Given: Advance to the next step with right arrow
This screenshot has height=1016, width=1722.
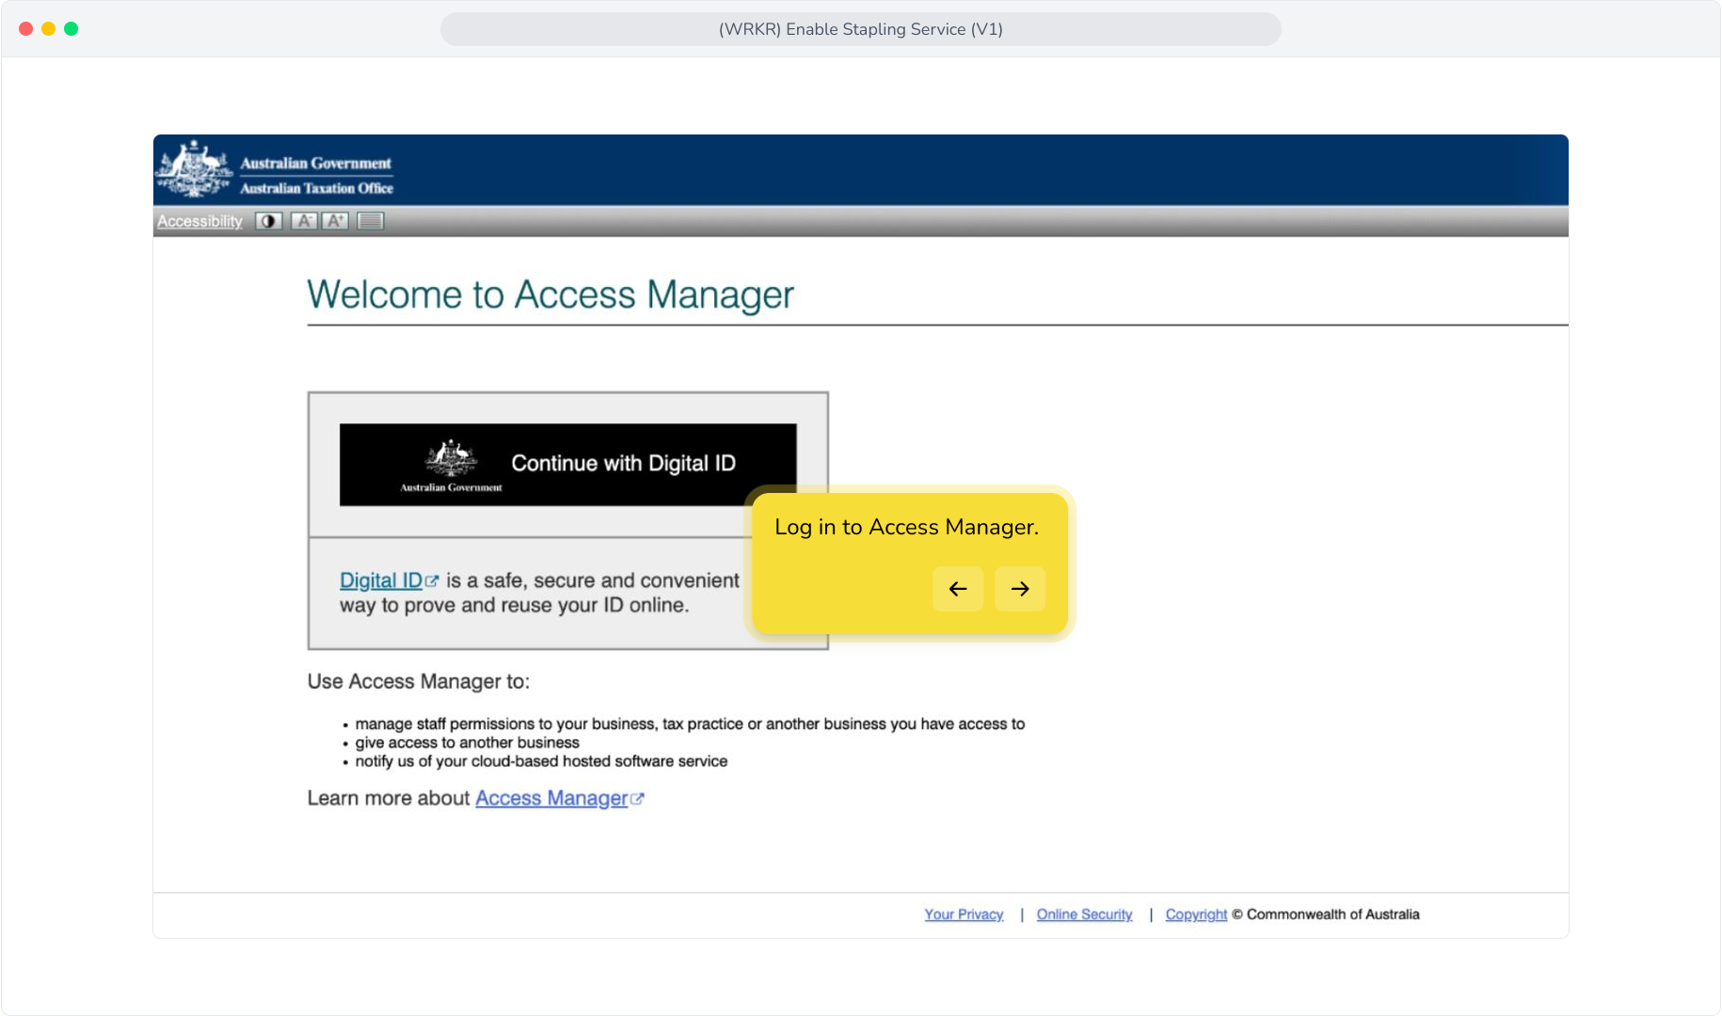Looking at the screenshot, I should pyautogui.click(x=1020, y=589).
